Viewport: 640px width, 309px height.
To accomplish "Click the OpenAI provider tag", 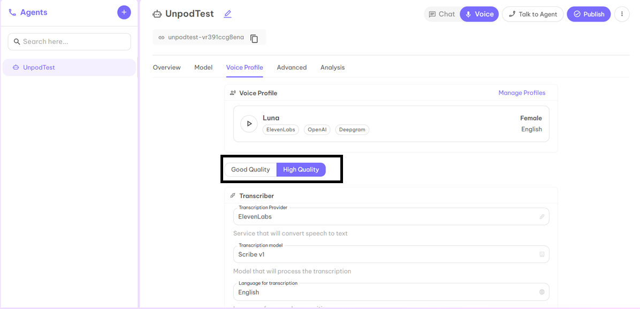I will click(x=317, y=130).
